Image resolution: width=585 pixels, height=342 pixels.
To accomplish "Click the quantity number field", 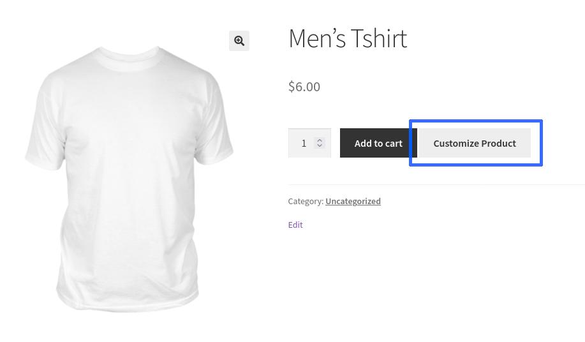I will [302, 143].
